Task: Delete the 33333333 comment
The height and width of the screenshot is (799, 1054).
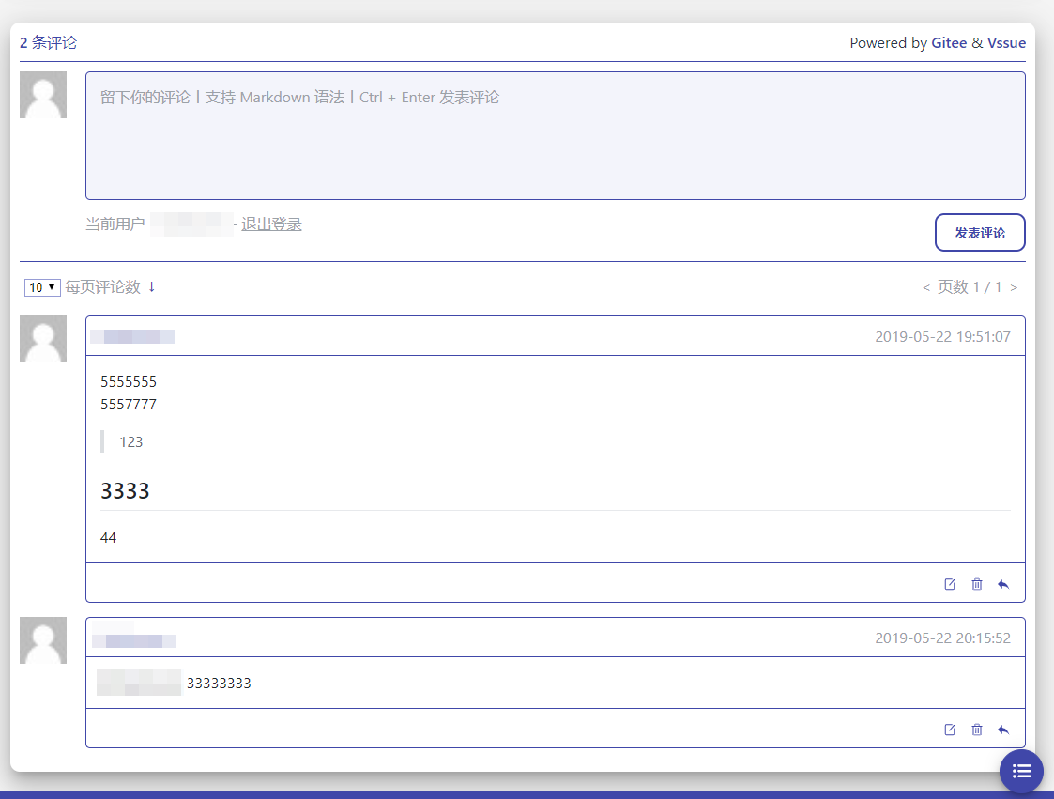Action: click(x=977, y=730)
